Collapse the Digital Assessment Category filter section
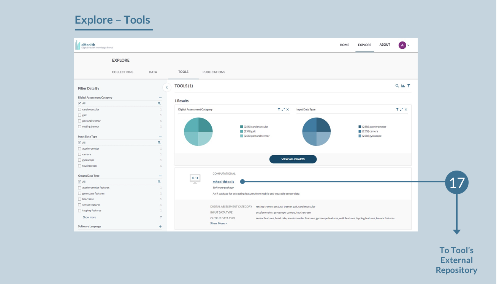 [160, 98]
